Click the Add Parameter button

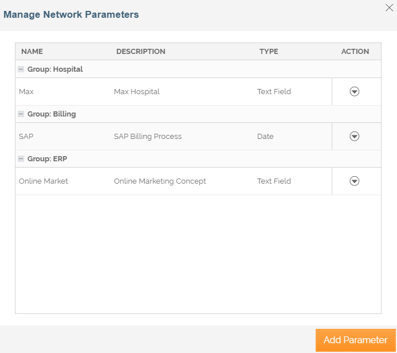(355, 340)
